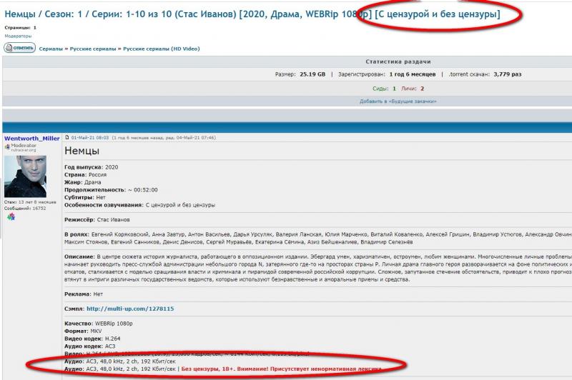This screenshot has width=572, height=380.
Task: Click the colorful flower icon under avatar
Action: pos(11,216)
